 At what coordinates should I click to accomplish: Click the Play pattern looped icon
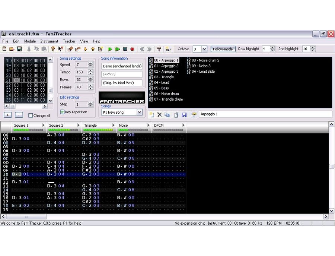[117, 49]
